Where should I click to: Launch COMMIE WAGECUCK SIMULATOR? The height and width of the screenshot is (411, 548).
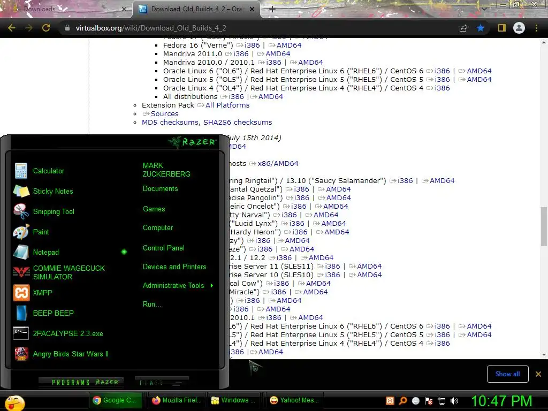tap(59, 272)
